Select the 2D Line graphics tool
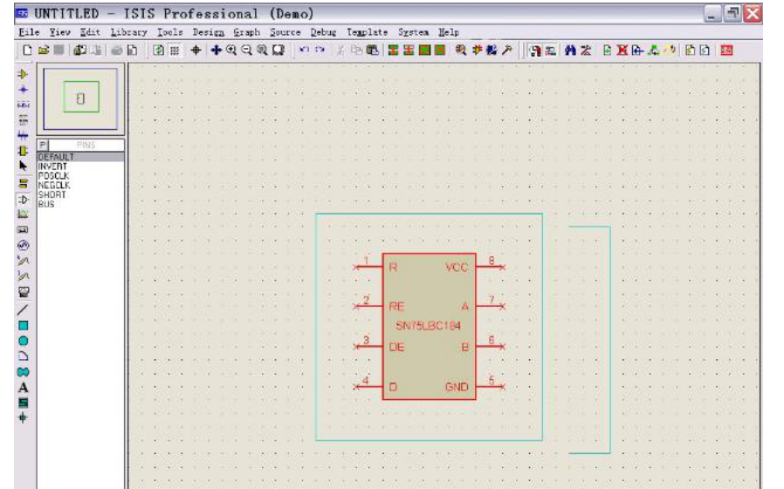The width and height of the screenshot is (784, 489). [x=24, y=309]
